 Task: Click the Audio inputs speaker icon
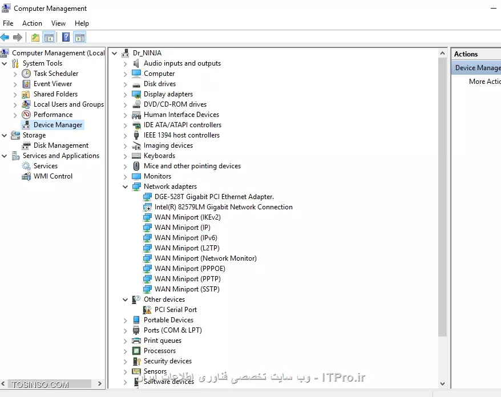pyautogui.click(x=136, y=63)
